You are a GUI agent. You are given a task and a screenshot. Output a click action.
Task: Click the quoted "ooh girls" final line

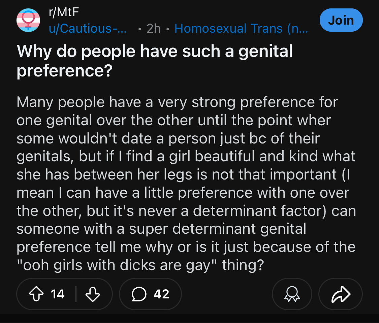pyautogui.click(x=140, y=265)
